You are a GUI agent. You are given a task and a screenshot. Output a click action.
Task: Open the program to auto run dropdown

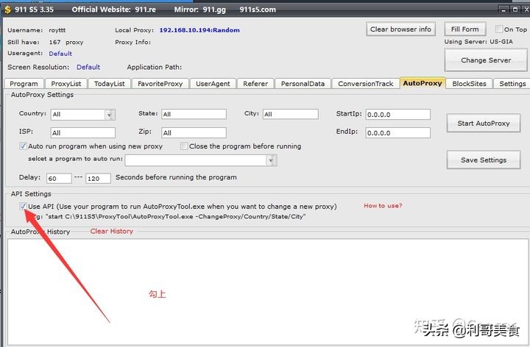pos(272,160)
